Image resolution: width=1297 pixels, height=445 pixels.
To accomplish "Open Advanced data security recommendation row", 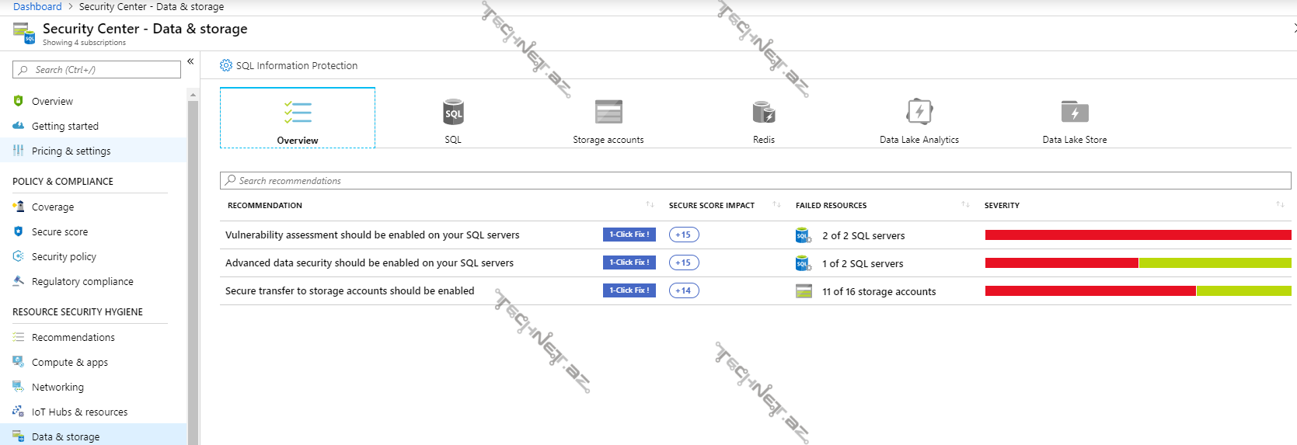I will pos(369,263).
